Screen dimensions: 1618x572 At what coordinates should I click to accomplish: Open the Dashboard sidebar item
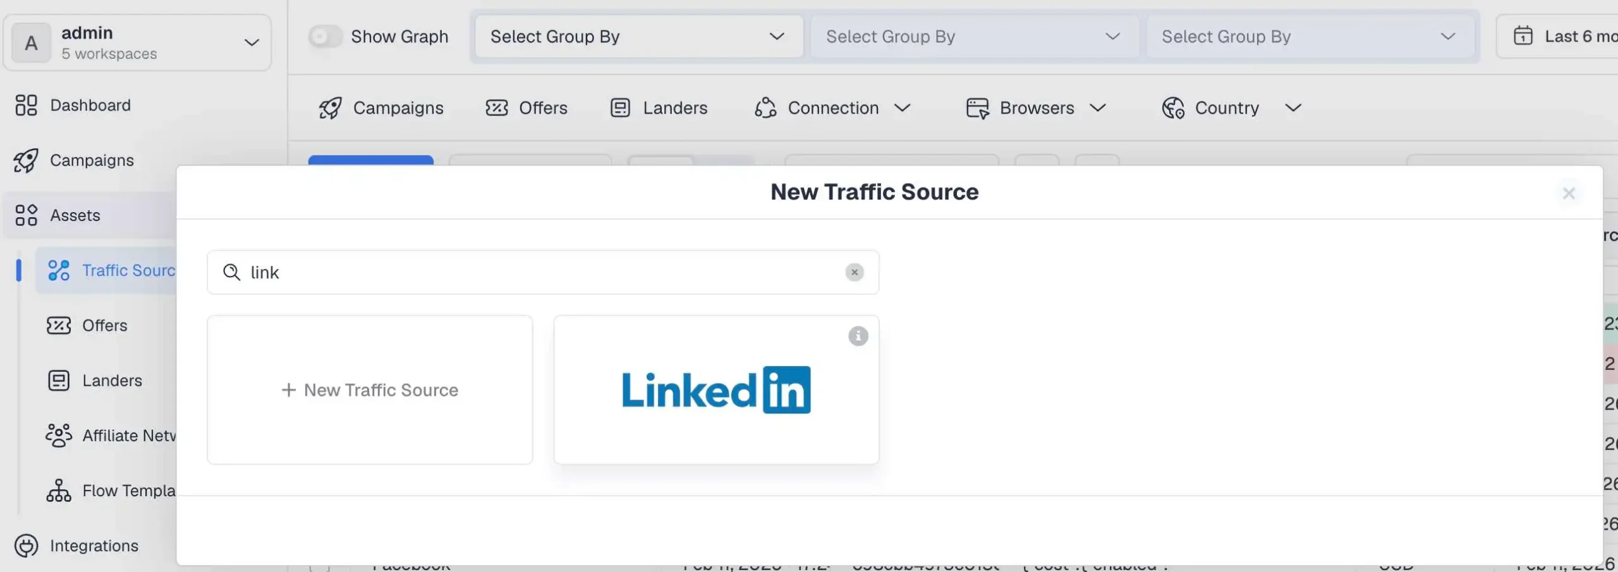(90, 105)
